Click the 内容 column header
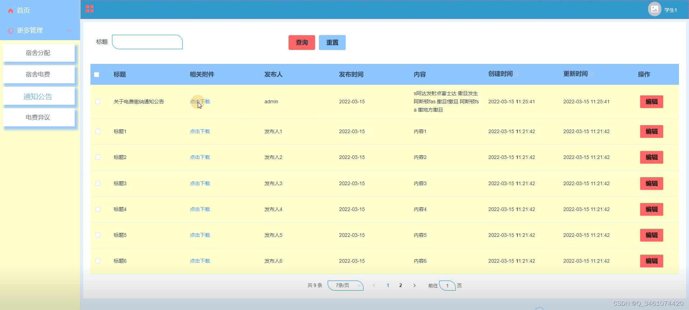This screenshot has width=689, height=310. click(x=420, y=74)
